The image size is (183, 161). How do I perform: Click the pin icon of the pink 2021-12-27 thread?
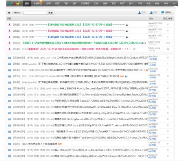point(9,31)
